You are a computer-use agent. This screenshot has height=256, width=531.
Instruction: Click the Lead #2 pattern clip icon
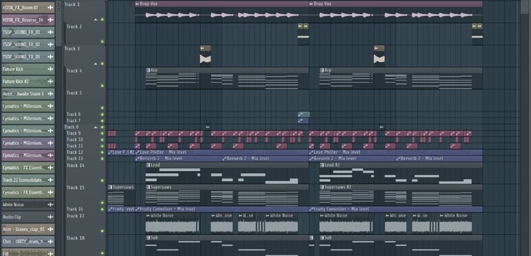[322, 165]
